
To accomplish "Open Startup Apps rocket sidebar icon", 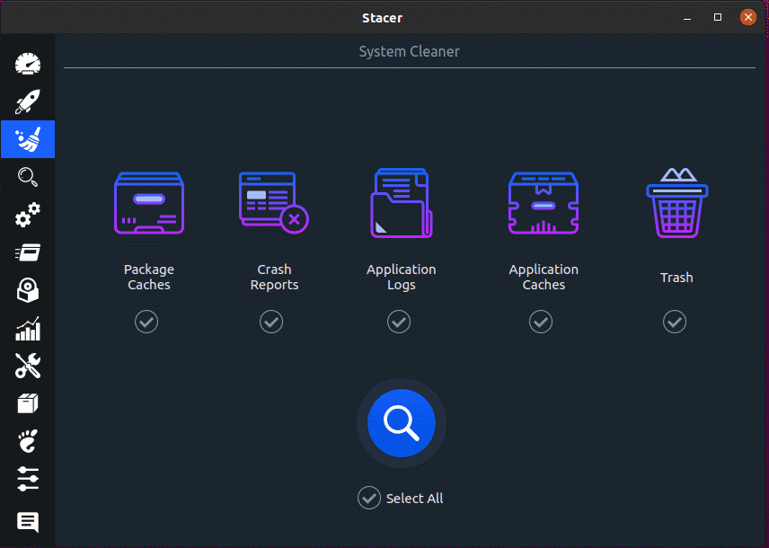I will click(x=28, y=102).
